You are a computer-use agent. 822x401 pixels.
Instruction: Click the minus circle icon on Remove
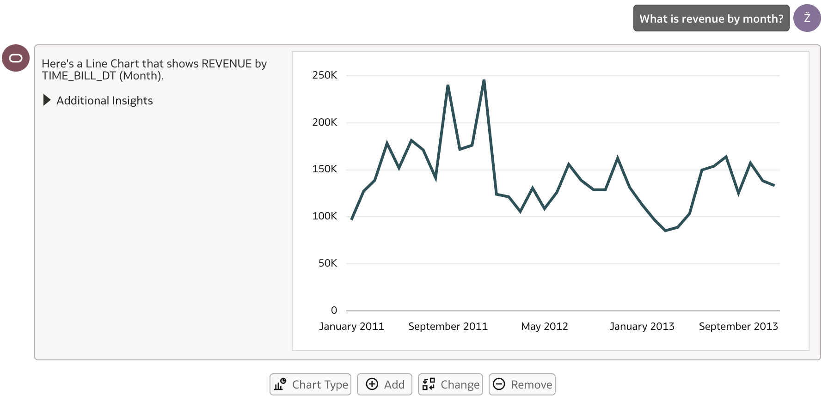499,384
